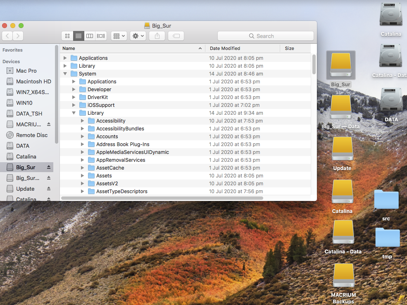Eject the Big_Sur... data volume in sidebar
The image size is (407, 305).
(48, 178)
